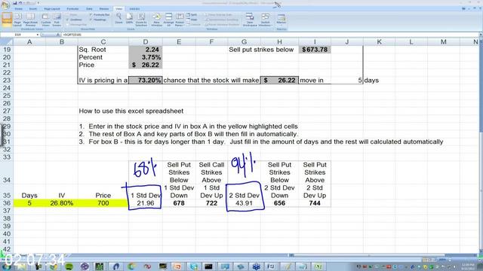Image resolution: width=483 pixels, height=271 pixels.
Task: Open the Office button menu
Action: point(5,5)
